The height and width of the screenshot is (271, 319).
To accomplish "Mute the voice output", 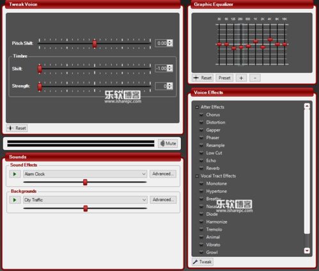I will click(168, 144).
